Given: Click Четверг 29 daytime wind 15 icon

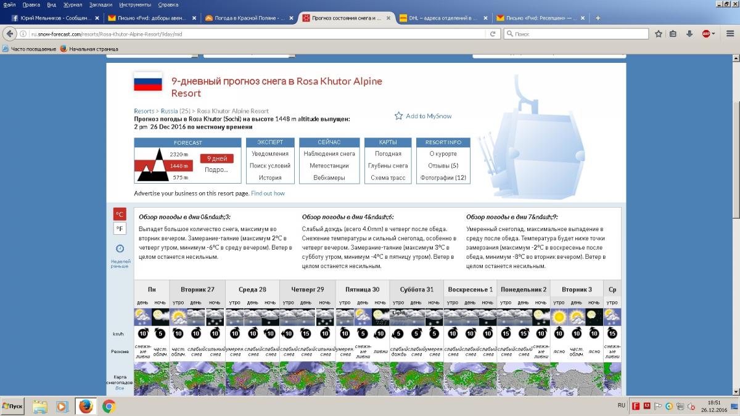Looking at the screenshot, I should [306, 333].
